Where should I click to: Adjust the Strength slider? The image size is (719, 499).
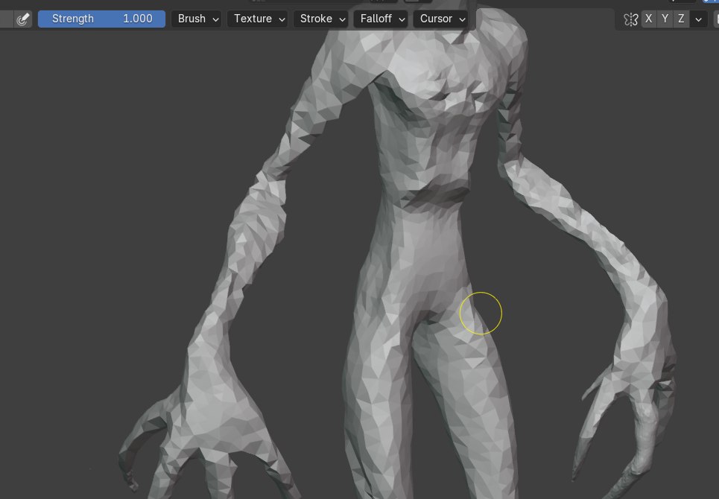pyautogui.click(x=101, y=19)
